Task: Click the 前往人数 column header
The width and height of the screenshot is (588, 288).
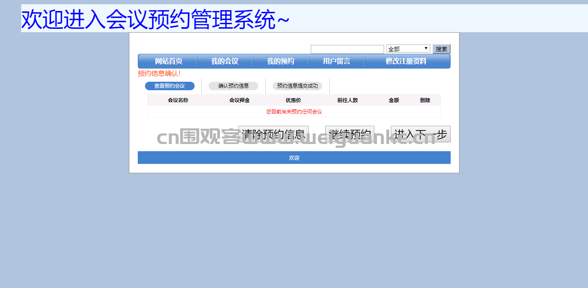Action: [x=348, y=100]
